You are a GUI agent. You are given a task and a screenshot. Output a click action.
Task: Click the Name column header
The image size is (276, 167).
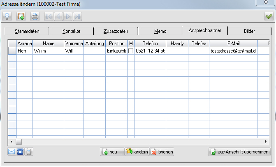[x=49, y=43]
